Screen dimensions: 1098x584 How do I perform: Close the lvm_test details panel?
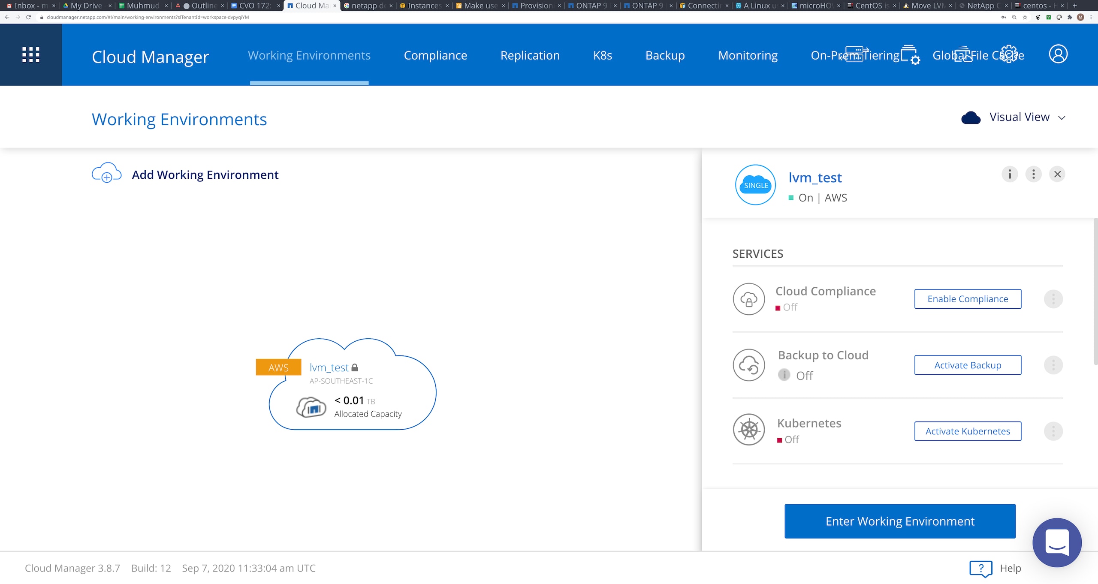point(1057,174)
